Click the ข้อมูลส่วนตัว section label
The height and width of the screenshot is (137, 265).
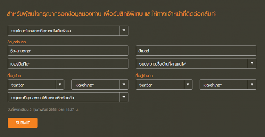pos(17,42)
